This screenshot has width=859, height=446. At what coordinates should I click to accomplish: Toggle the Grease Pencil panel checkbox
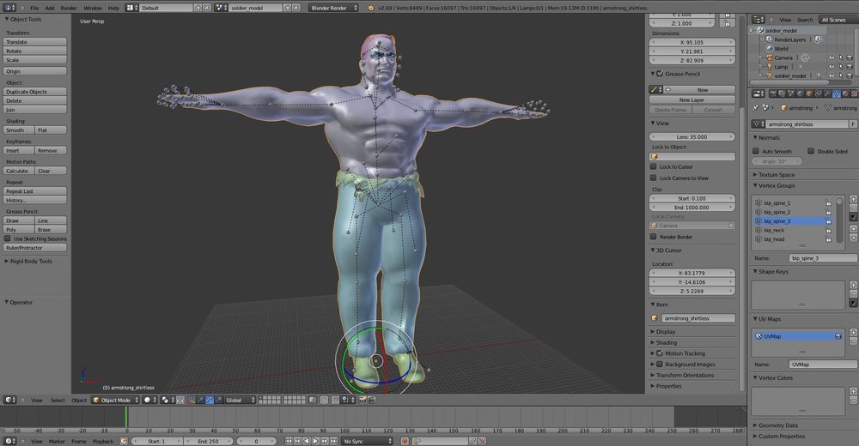click(x=660, y=74)
